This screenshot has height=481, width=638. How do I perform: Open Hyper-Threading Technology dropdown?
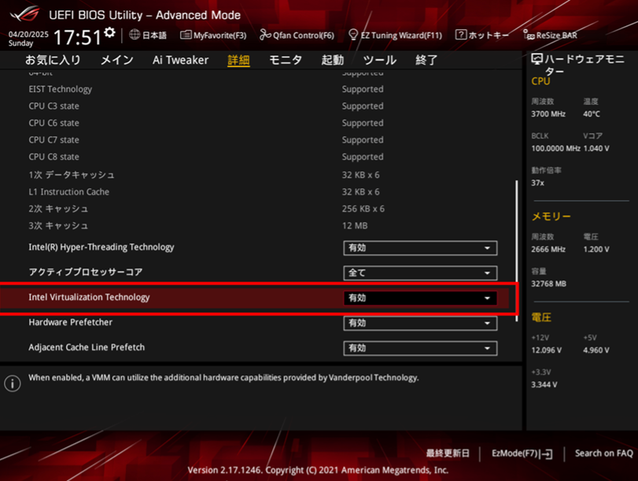point(420,248)
